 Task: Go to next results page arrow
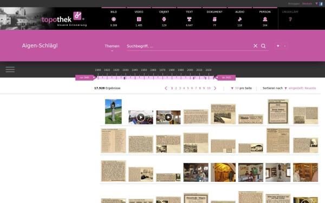click(x=215, y=88)
